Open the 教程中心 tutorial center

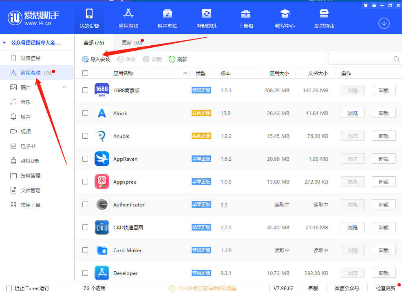[x=285, y=18]
